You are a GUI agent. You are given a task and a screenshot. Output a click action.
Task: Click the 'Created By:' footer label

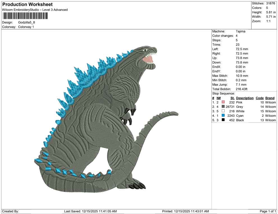pyautogui.click(x=10, y=211)
